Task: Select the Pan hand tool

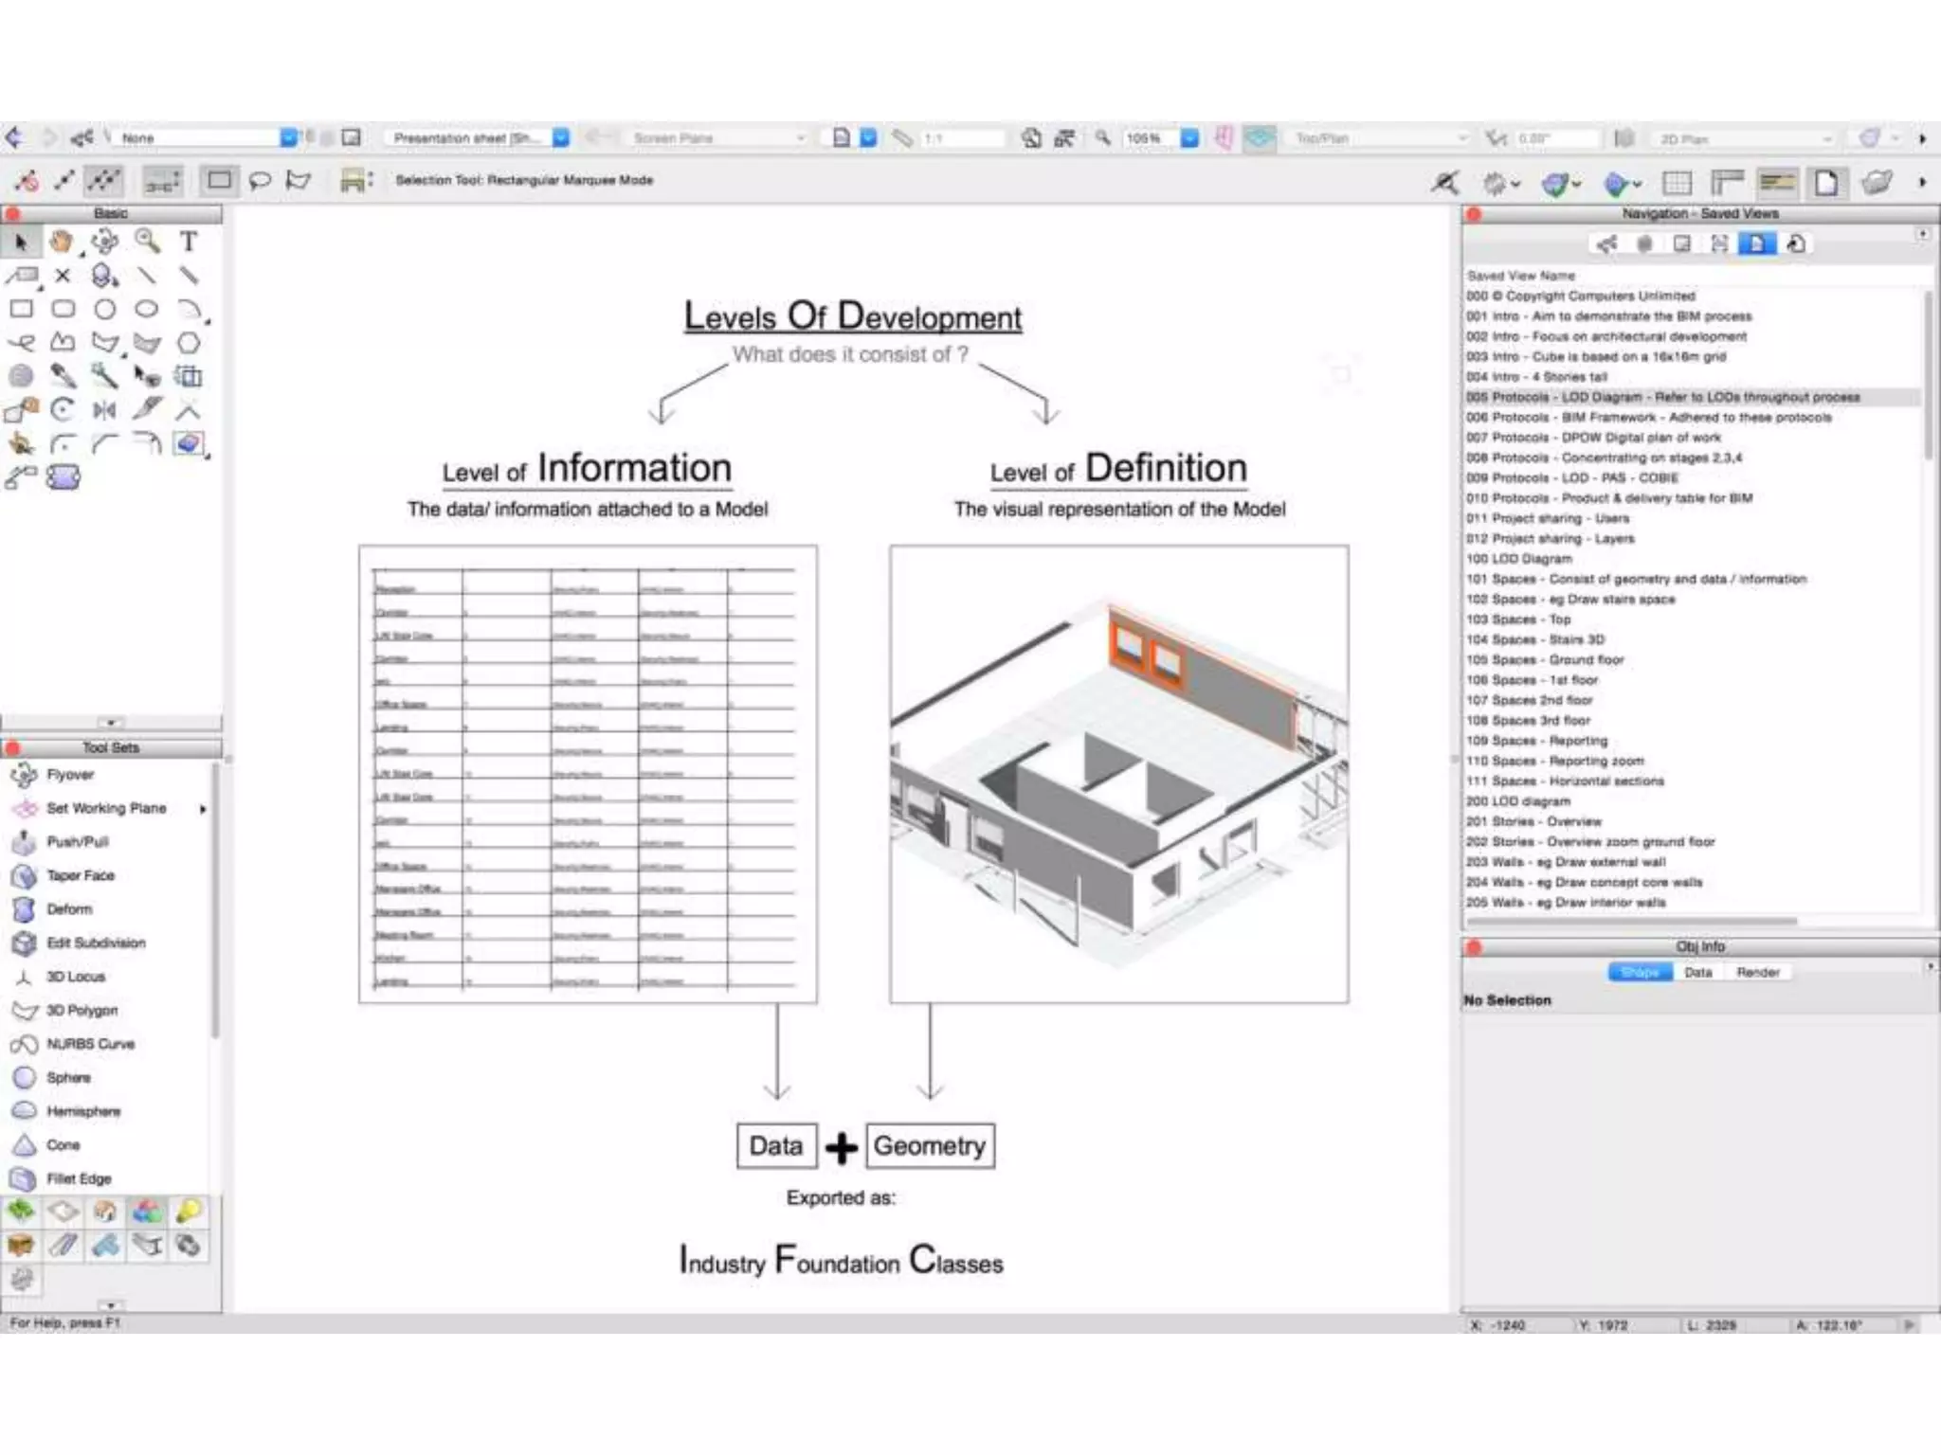Action: (62, 242)
